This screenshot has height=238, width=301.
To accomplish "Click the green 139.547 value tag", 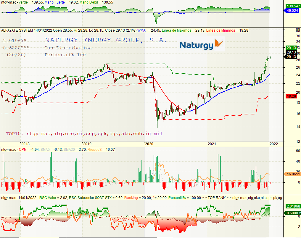I will pos(293,6).
